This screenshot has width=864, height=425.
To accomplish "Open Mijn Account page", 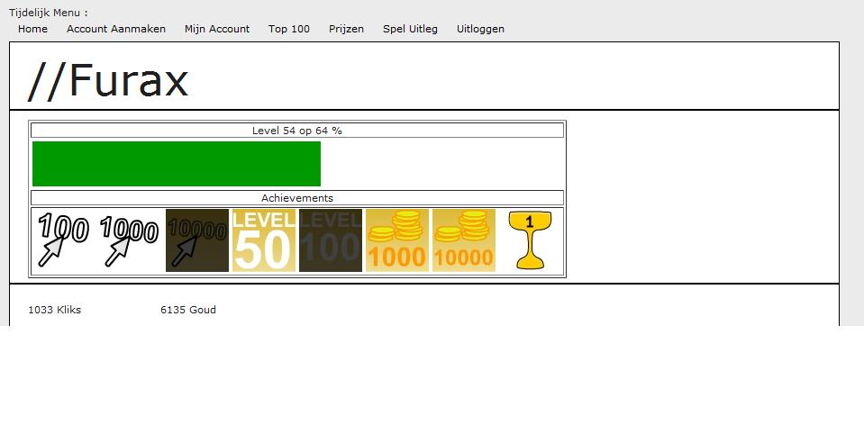I will [217, 29].
